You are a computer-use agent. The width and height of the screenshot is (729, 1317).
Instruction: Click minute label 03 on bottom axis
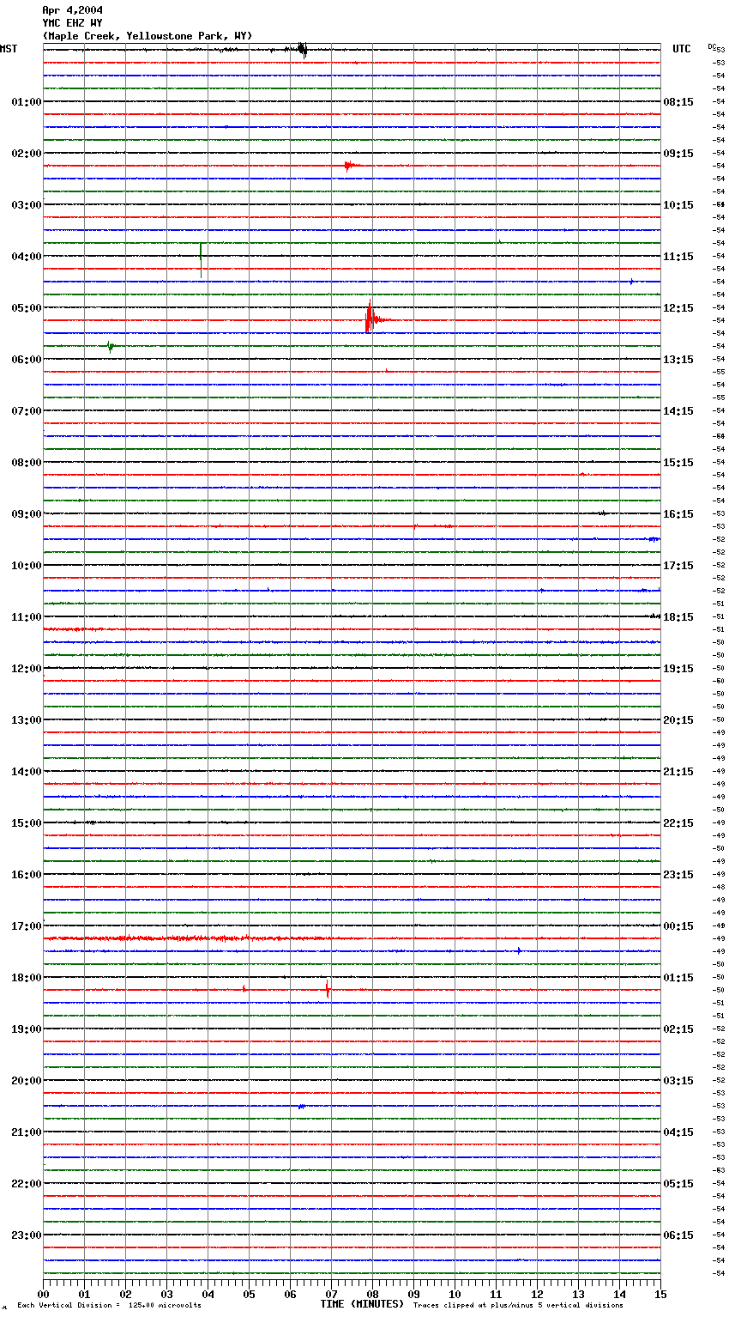[x=166, y=1294]
